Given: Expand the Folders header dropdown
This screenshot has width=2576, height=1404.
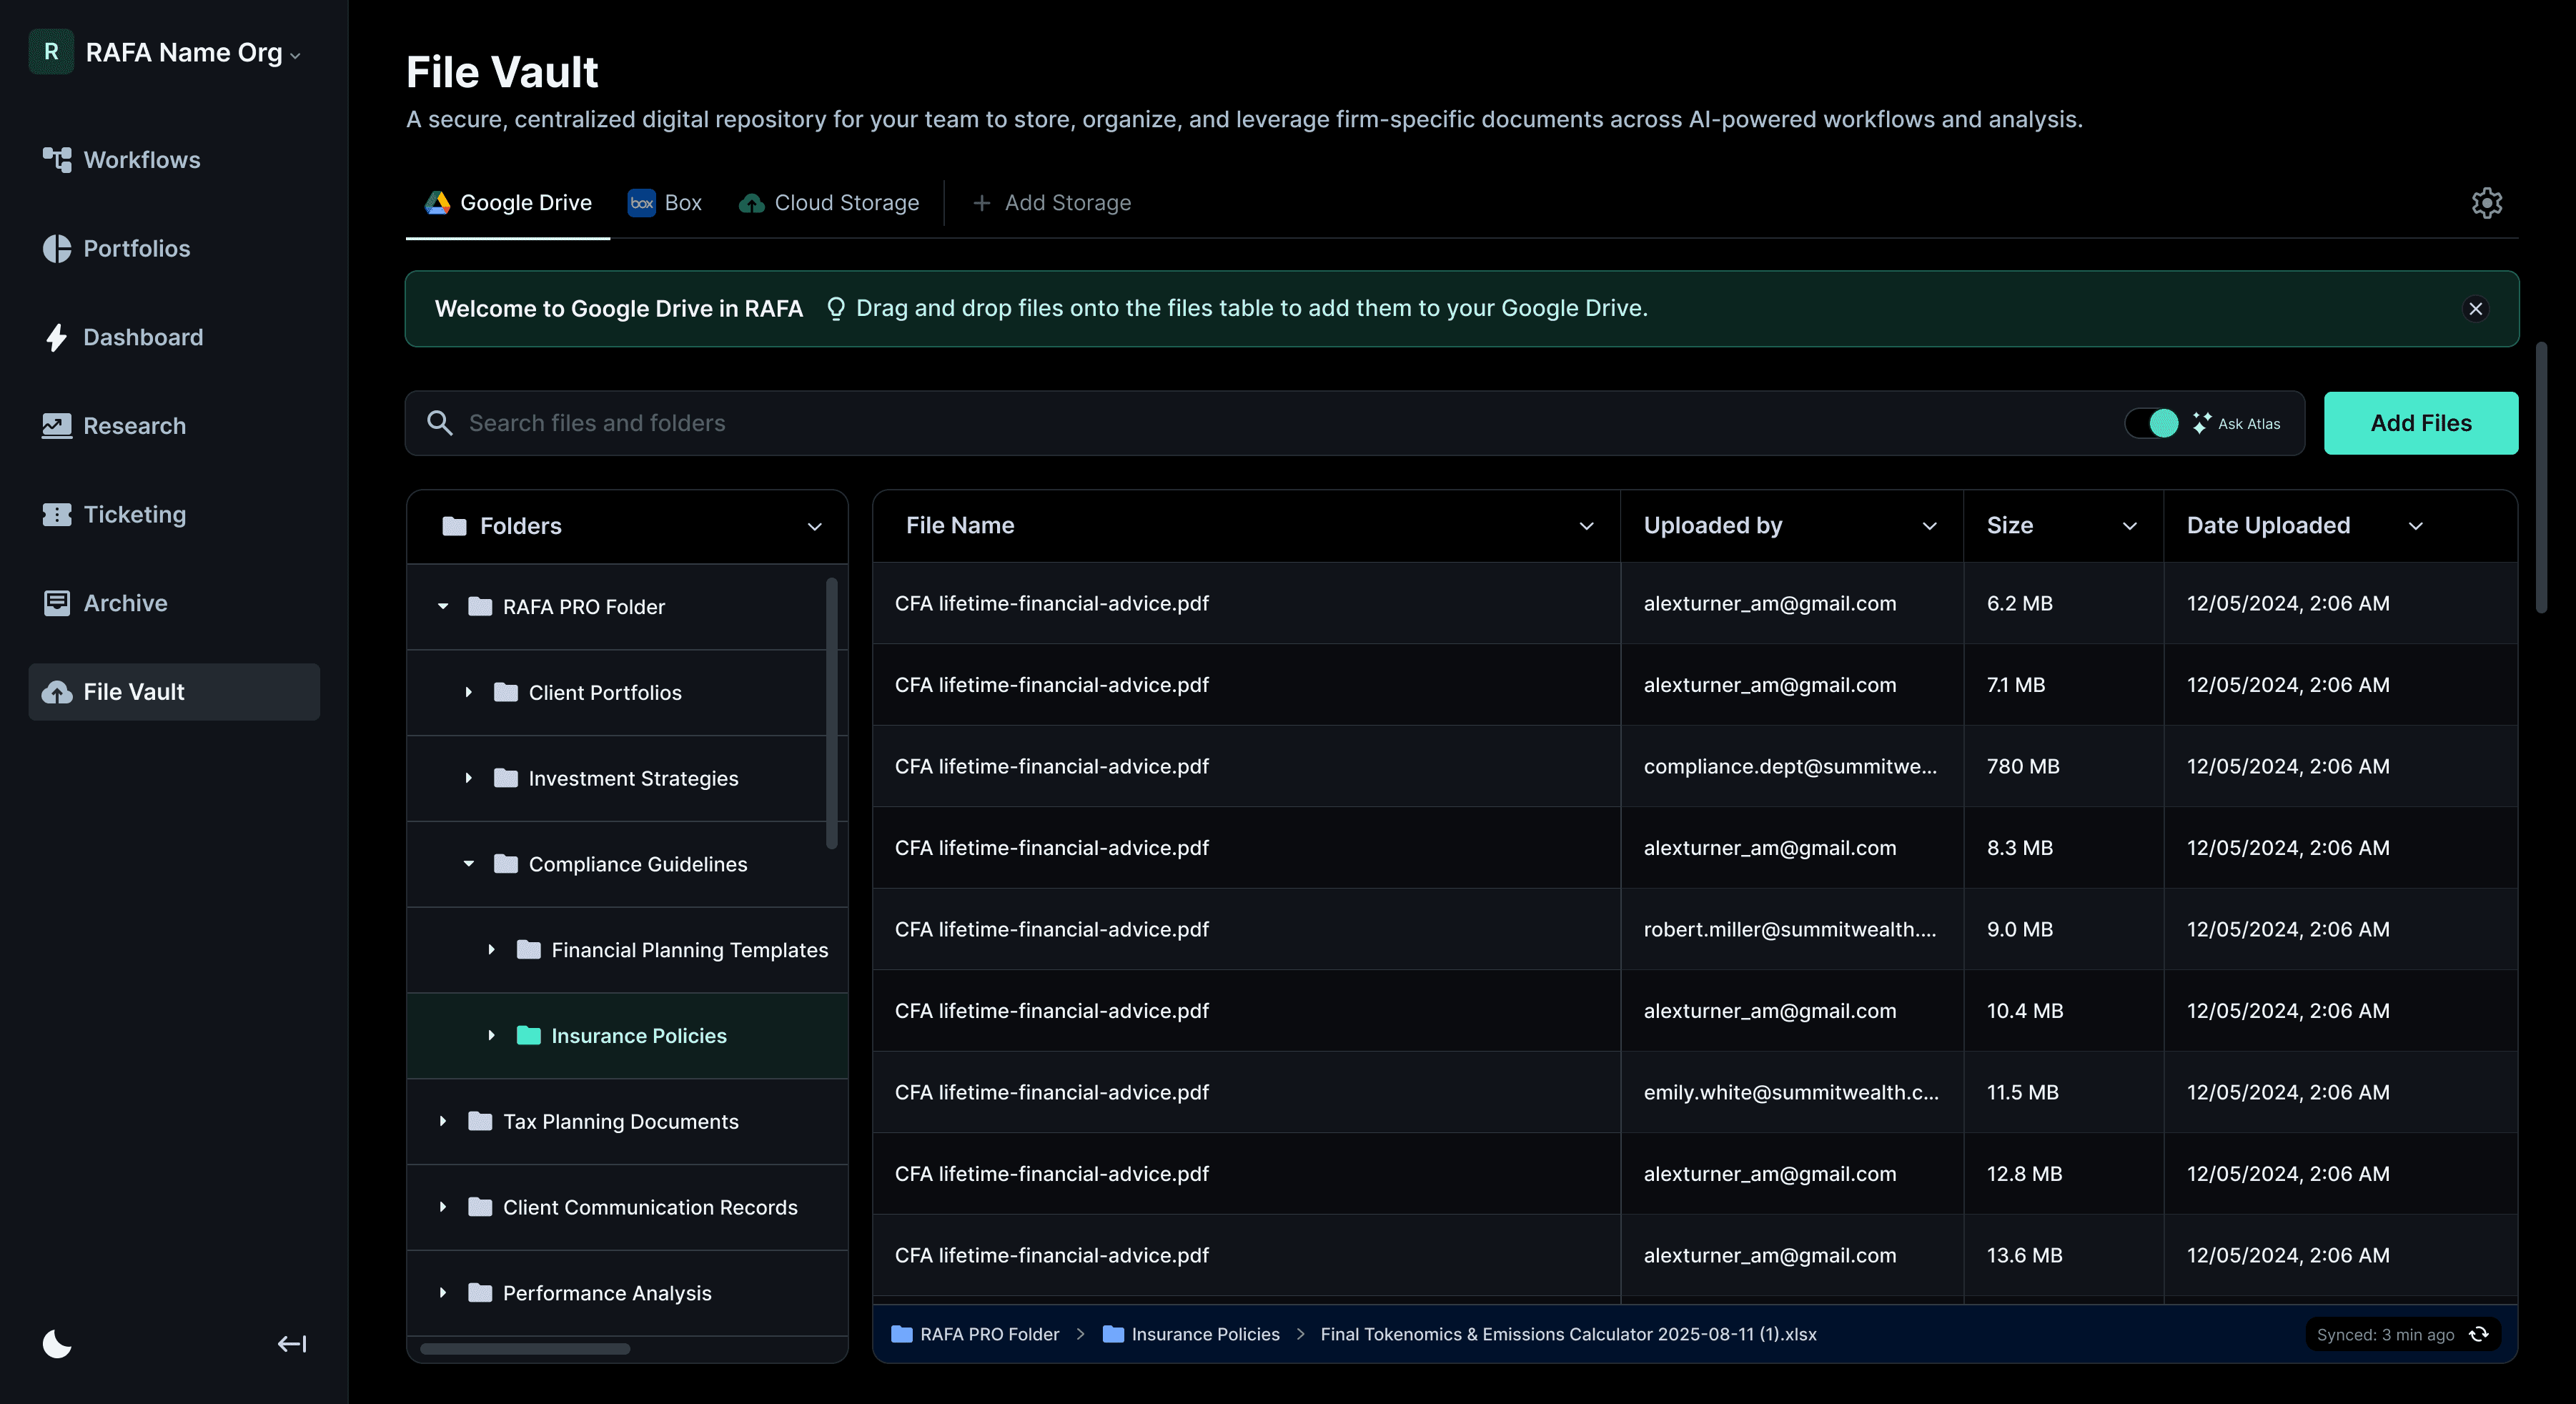Looking at the screenshot, I should click(x=814, y=526).
